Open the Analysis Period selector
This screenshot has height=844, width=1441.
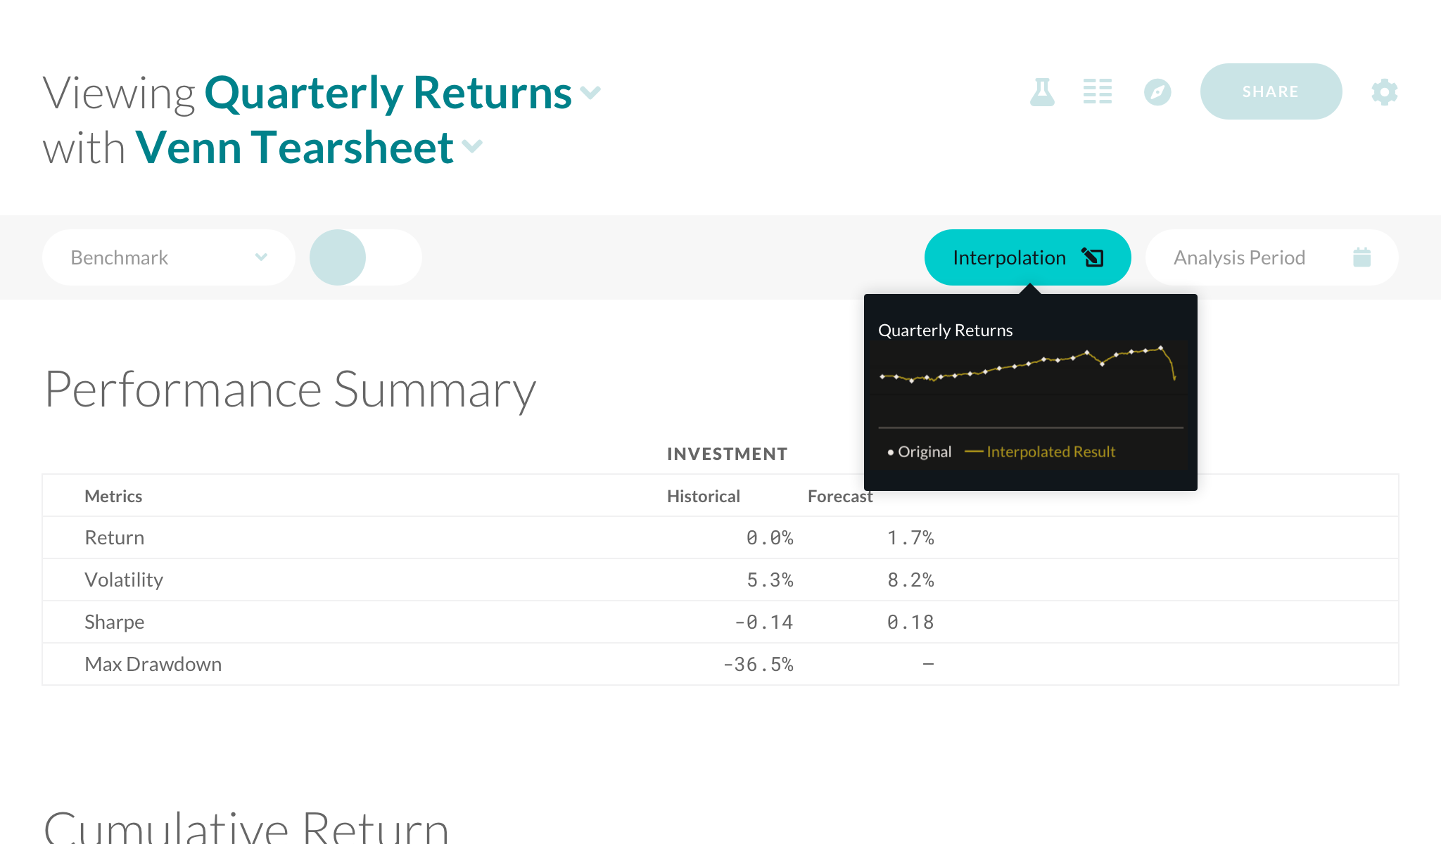click(x=1272, y=257)
